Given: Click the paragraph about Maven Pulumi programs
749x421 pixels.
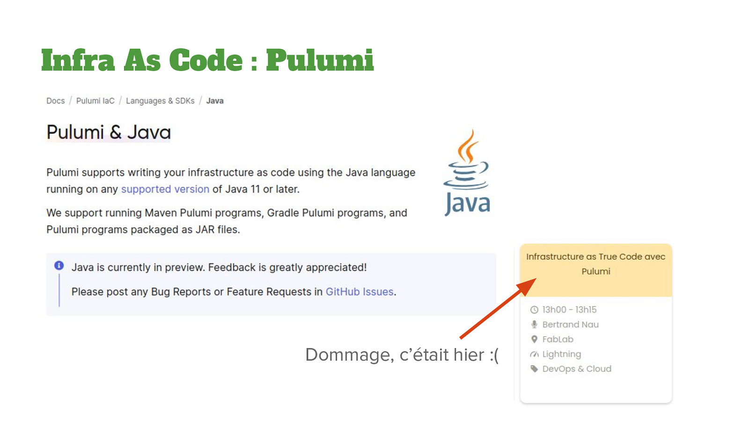Looking at the screenshot, I should click(x=227, y=221).
